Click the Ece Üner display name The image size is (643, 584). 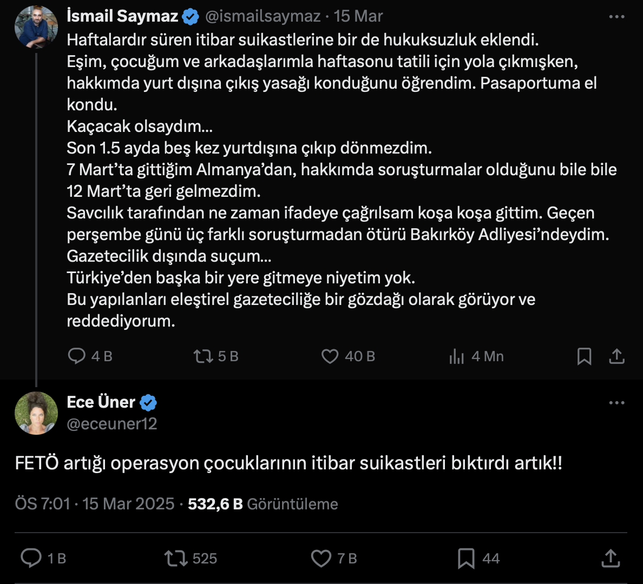coord(101,402)
